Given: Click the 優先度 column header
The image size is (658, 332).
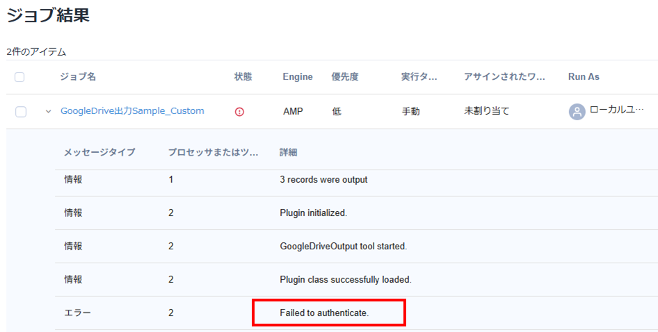Looking at the screenshot, I should click(x=344, y=77).
